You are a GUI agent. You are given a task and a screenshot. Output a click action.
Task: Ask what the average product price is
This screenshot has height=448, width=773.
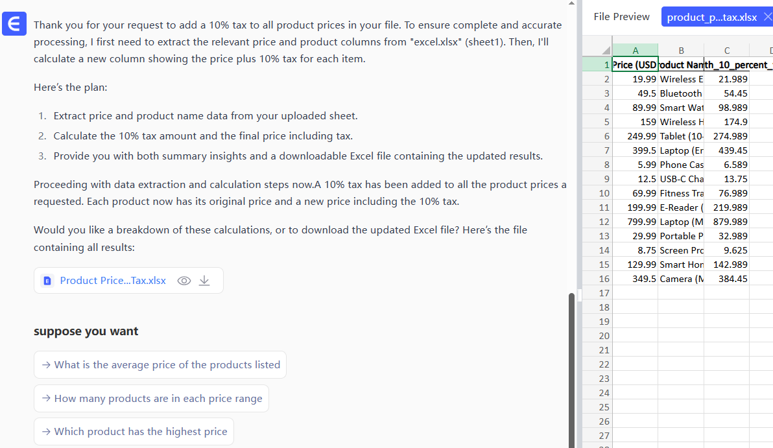[160, 365]
